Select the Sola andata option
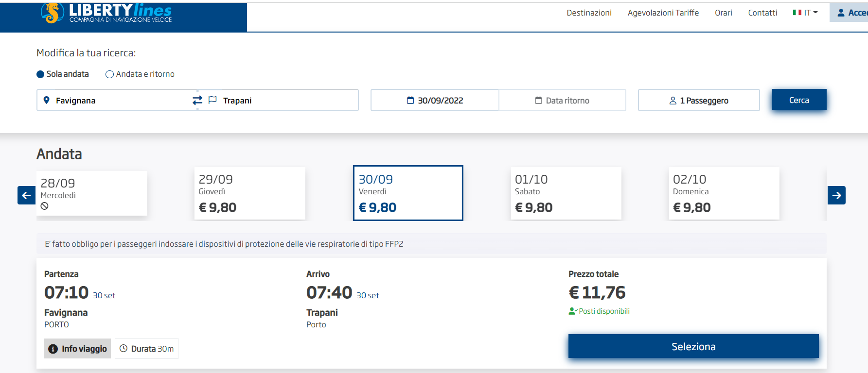 pos(41,74)
